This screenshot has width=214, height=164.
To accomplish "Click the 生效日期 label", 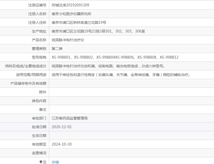I will click(39, 136).
